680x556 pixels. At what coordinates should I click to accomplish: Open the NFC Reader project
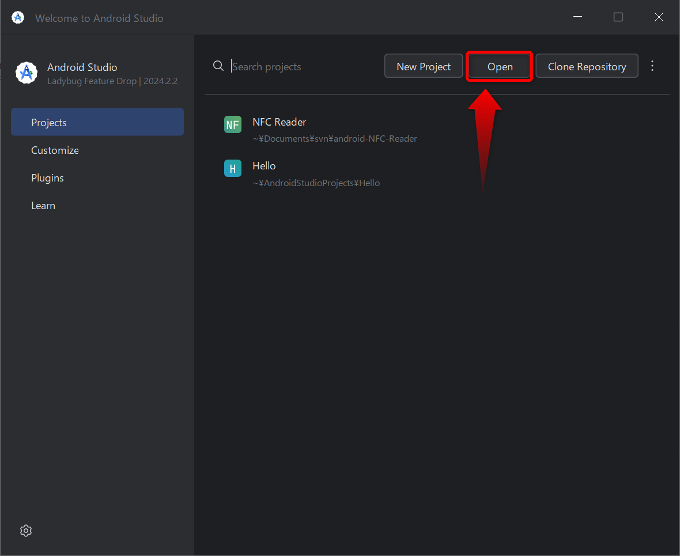point(437,130)
